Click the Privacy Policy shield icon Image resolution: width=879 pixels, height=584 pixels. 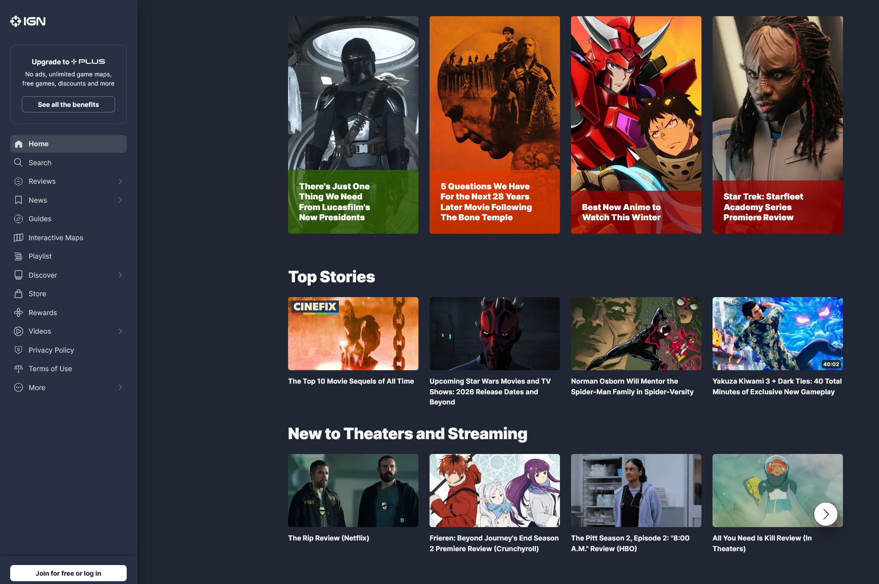coord(18,350)
